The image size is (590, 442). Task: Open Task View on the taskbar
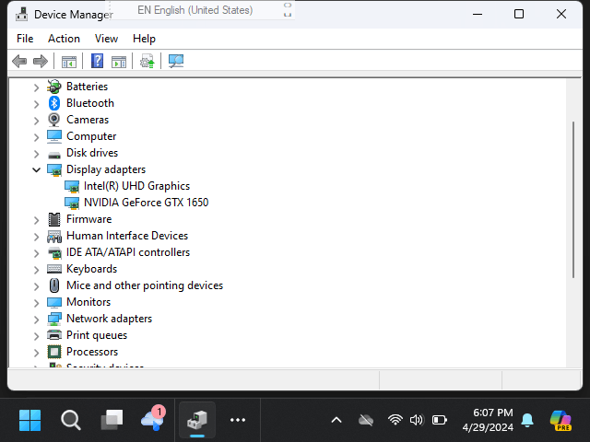pyautogui.click(x=112, y=420)
